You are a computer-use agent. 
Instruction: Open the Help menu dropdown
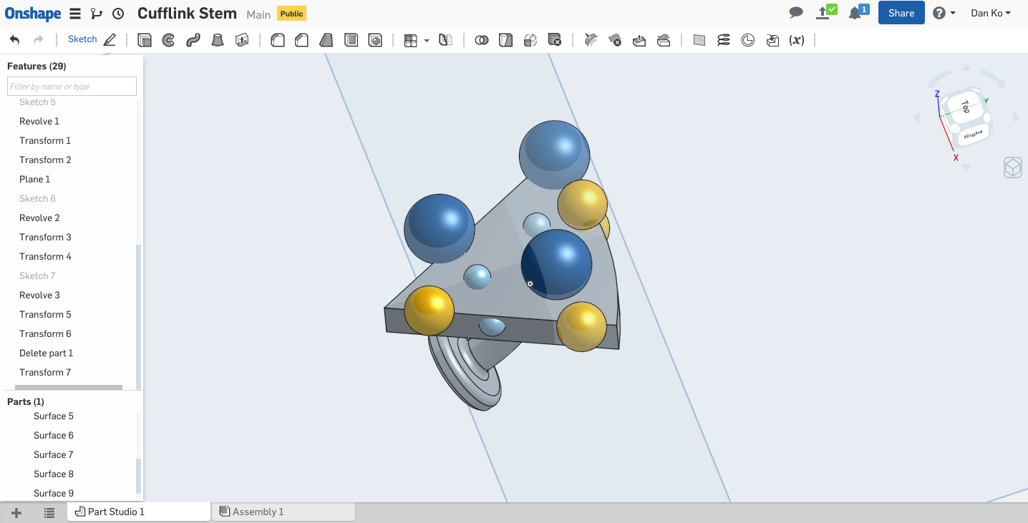coord(944,13)
